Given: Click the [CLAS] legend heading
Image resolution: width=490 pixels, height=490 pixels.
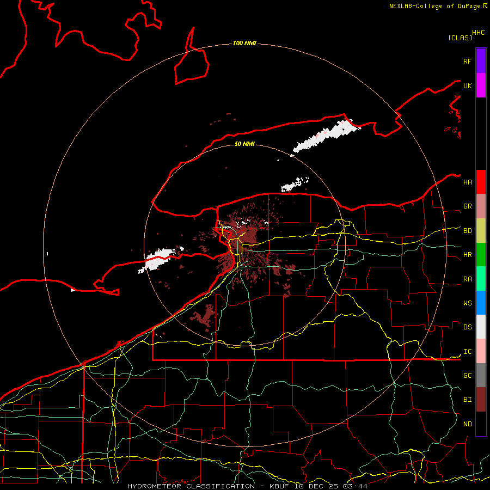Looking at the screenshot, I should click(460, 38).
